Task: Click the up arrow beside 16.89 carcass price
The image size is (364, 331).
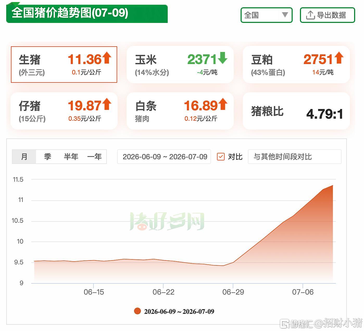Action: point(223,104)
